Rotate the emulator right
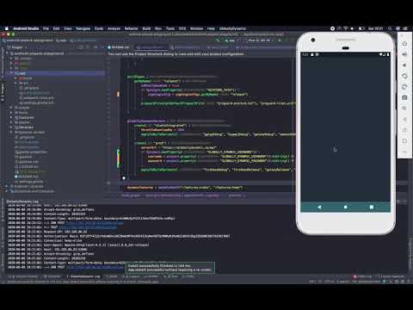 coord(404,87)
